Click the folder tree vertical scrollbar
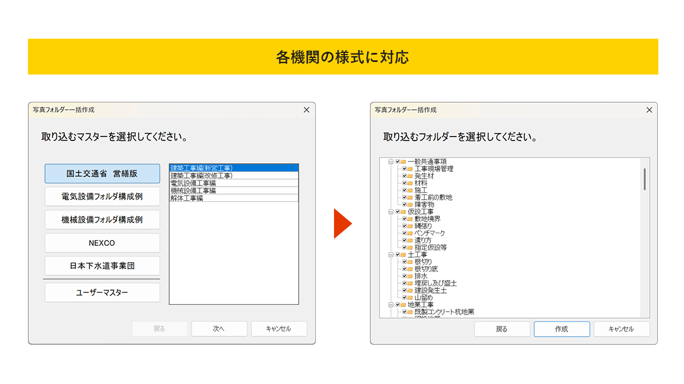Image resolution: width=684 pixels, height=384 pixels. tap(645, 179)
